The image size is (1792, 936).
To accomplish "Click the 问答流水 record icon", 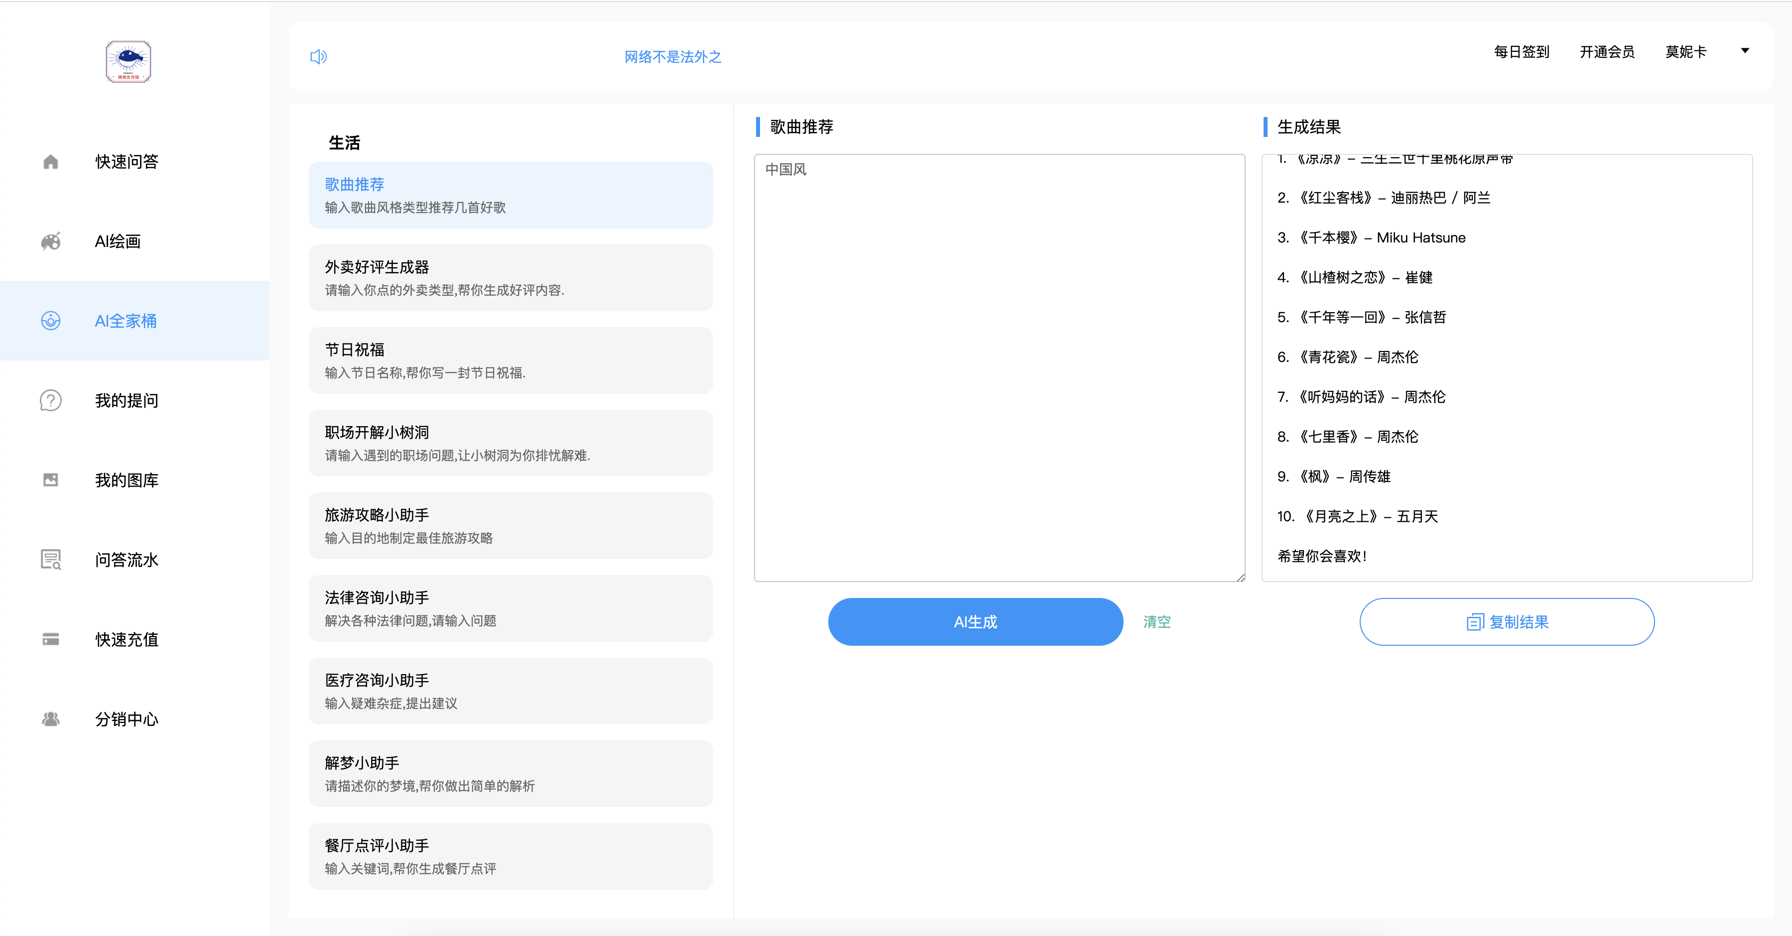I will coord(51,560).
